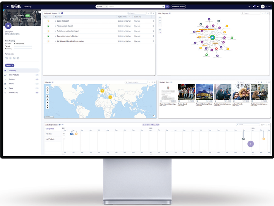The height and width of the screenshot is (206, 274).
Task: Collapse the Link Diagram panel using its chevron
Action: 263,13
